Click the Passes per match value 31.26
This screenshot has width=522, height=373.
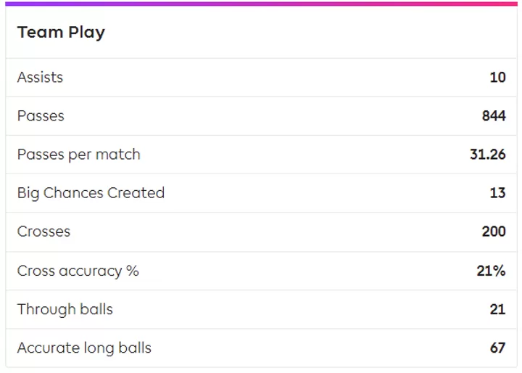tap(488, 155)
